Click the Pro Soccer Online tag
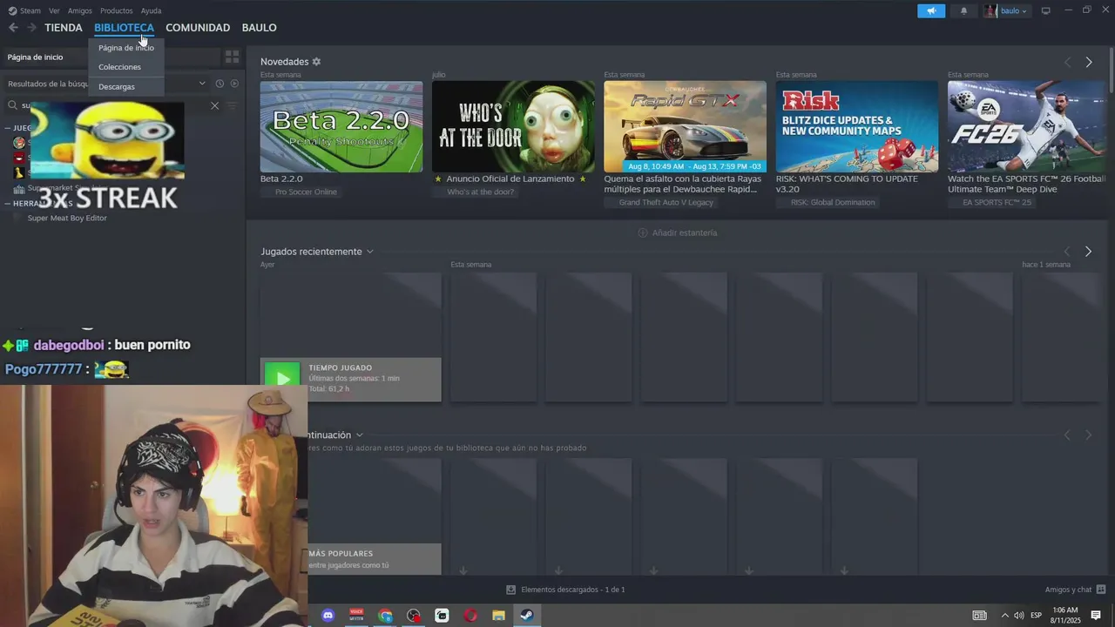1115x627 pixels. click(x=306, y=192)
